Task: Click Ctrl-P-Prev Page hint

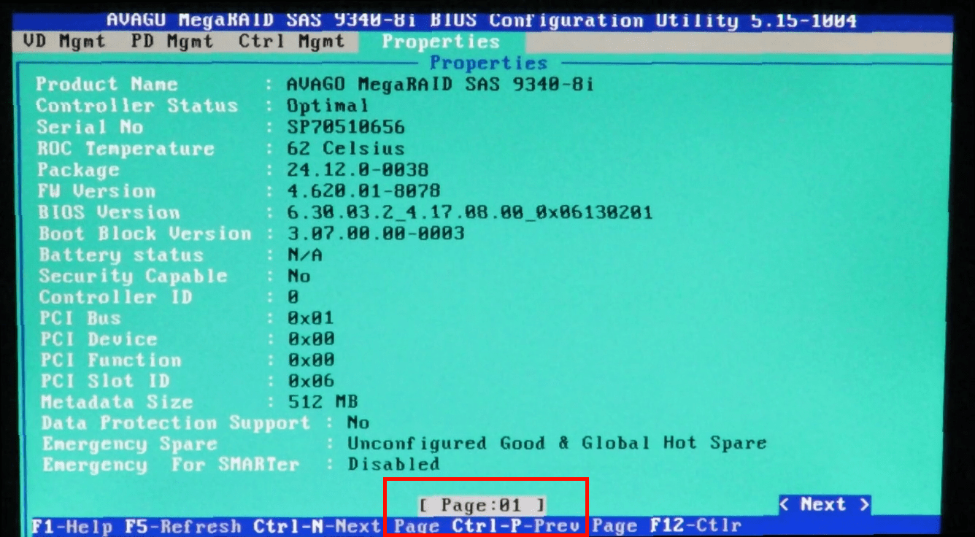Action: [544, 526]
